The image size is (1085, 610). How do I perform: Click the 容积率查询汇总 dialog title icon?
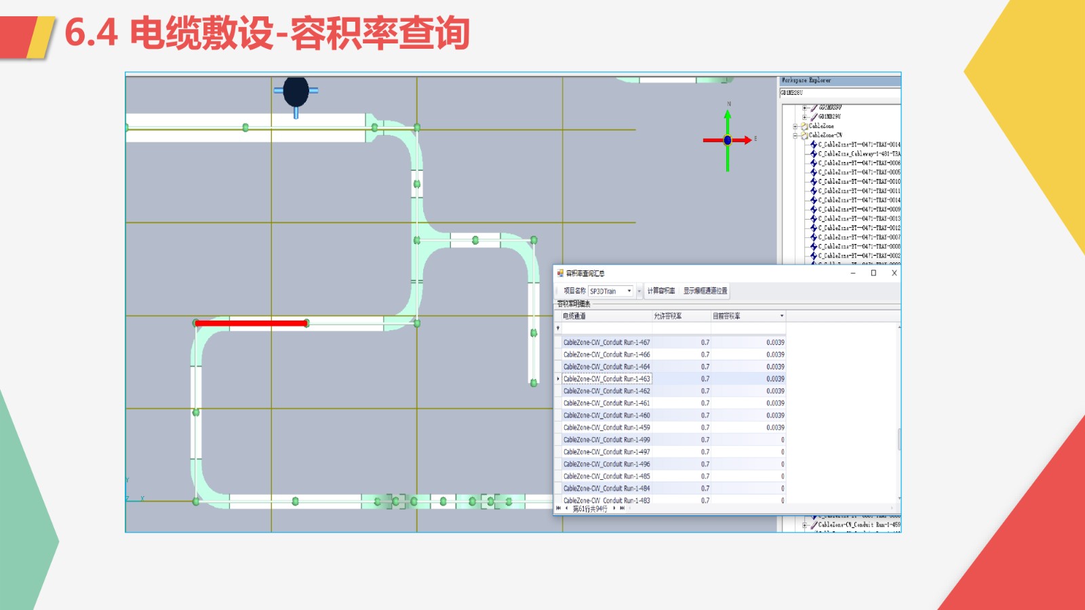[560, 273]
